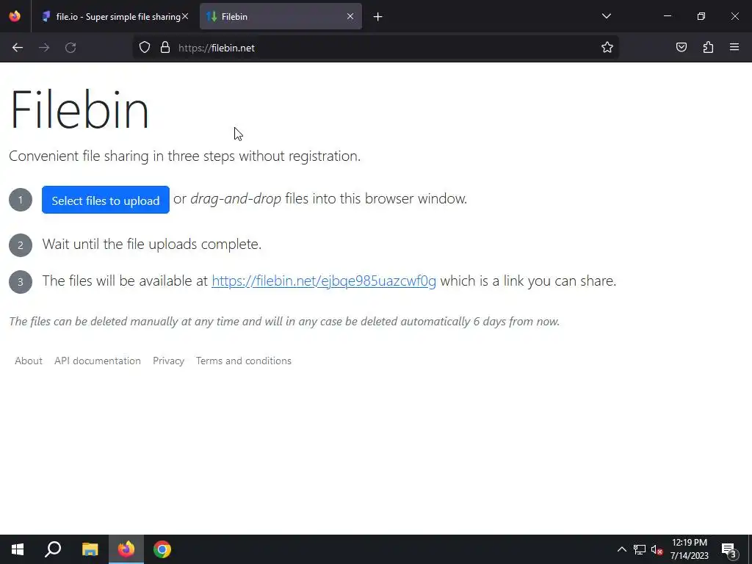The width and height of the screenshot is (752, 564).
Task: Click the Firefox logo in the title bar
Action: coord(15,16)
